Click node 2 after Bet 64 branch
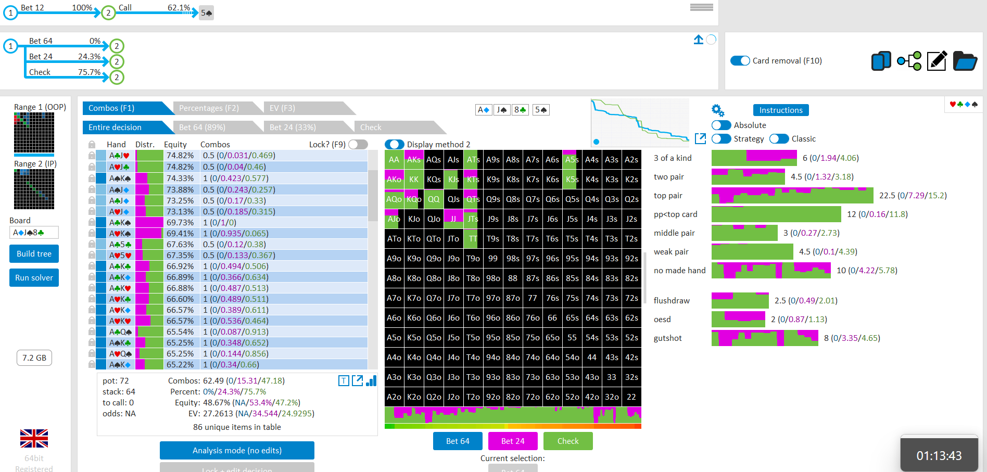 [x=117, y=46]
